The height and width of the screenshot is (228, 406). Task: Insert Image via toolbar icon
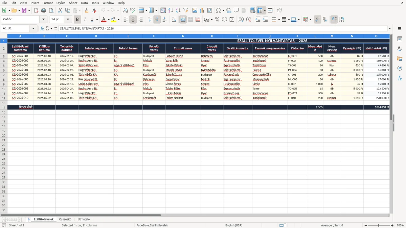pos(195,10)
